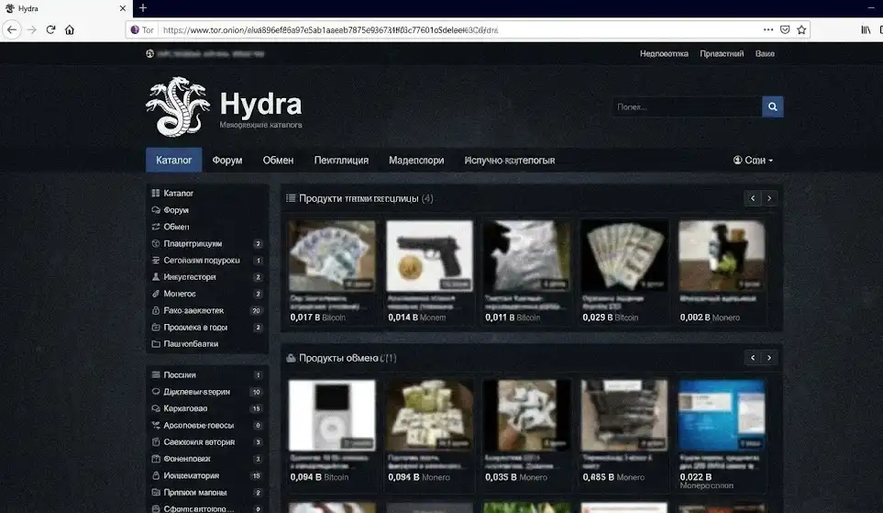Open the fourth sidebar row, with badge 2

(x=206, y=243)
